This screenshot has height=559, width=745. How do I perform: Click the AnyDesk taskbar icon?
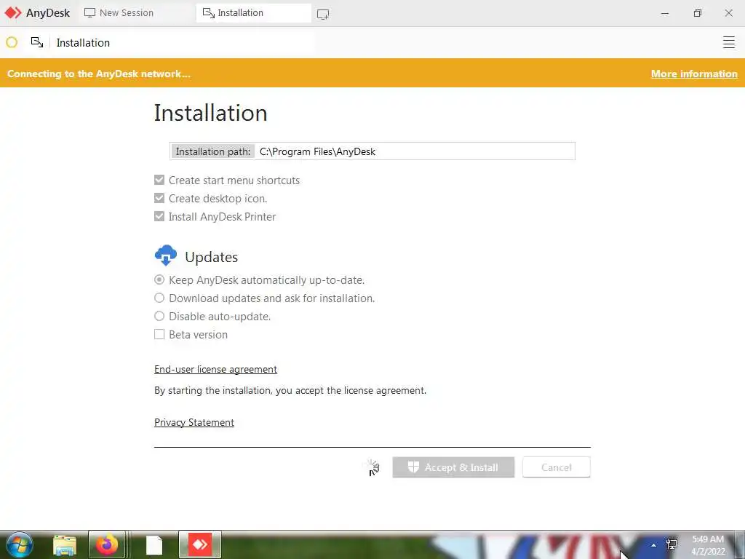(x=200, y=544)
